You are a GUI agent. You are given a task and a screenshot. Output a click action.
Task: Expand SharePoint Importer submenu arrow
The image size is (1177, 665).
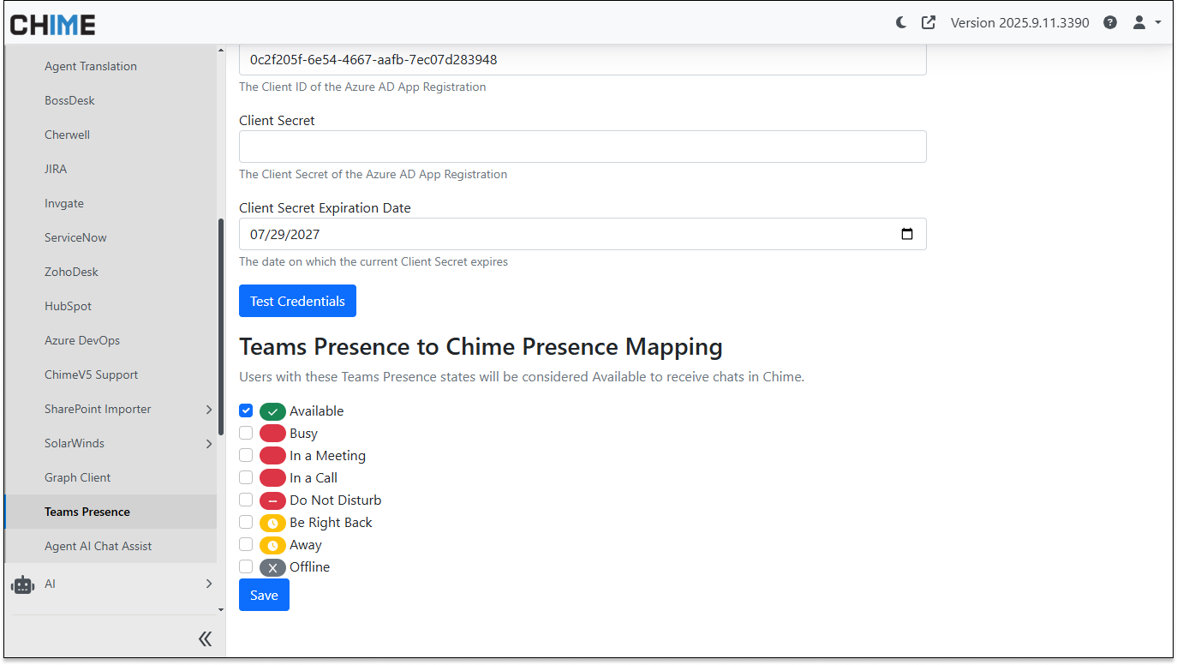pos(209,410)
